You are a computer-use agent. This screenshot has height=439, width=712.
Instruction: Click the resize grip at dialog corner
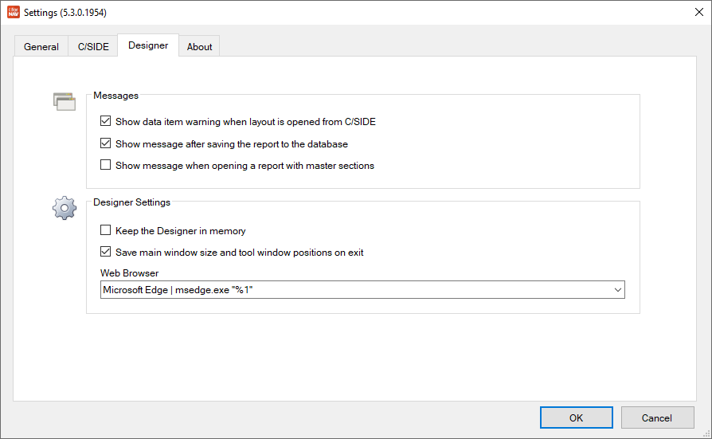(x=706, y=434)
